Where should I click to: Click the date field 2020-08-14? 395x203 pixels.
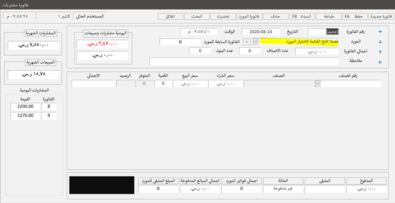coord(261,31)
